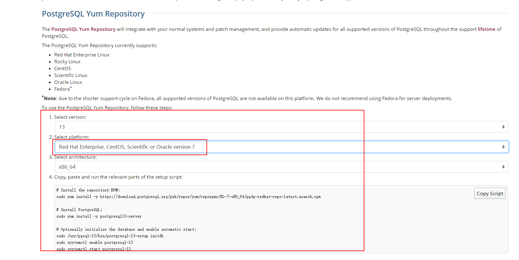519x260 pixels.
Task: Open the Select version dropdown showing 13
Action: tap(282, 127)
